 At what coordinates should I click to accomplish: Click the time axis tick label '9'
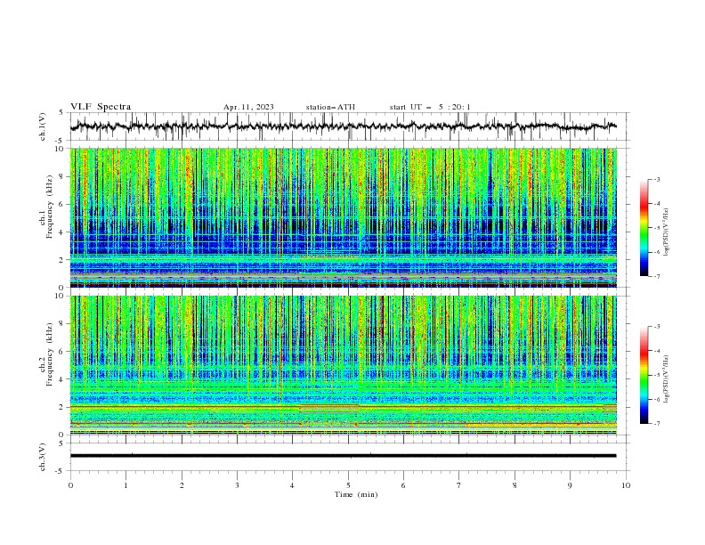pos(570,485)
